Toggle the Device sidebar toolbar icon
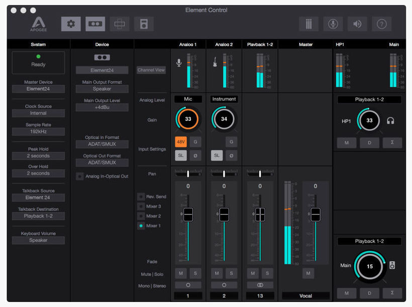 tap(95, 24)
